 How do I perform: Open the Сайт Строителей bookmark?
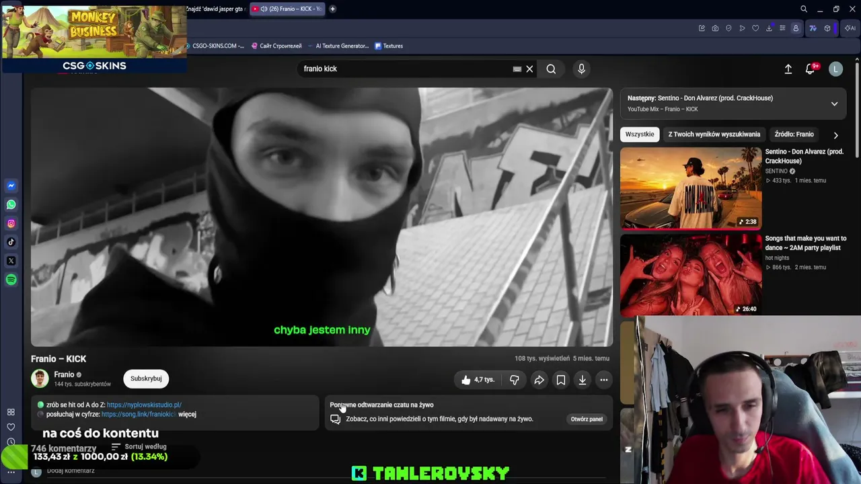click(276, 46)
